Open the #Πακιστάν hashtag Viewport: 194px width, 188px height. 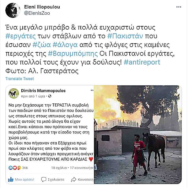[x=125, y=36]
